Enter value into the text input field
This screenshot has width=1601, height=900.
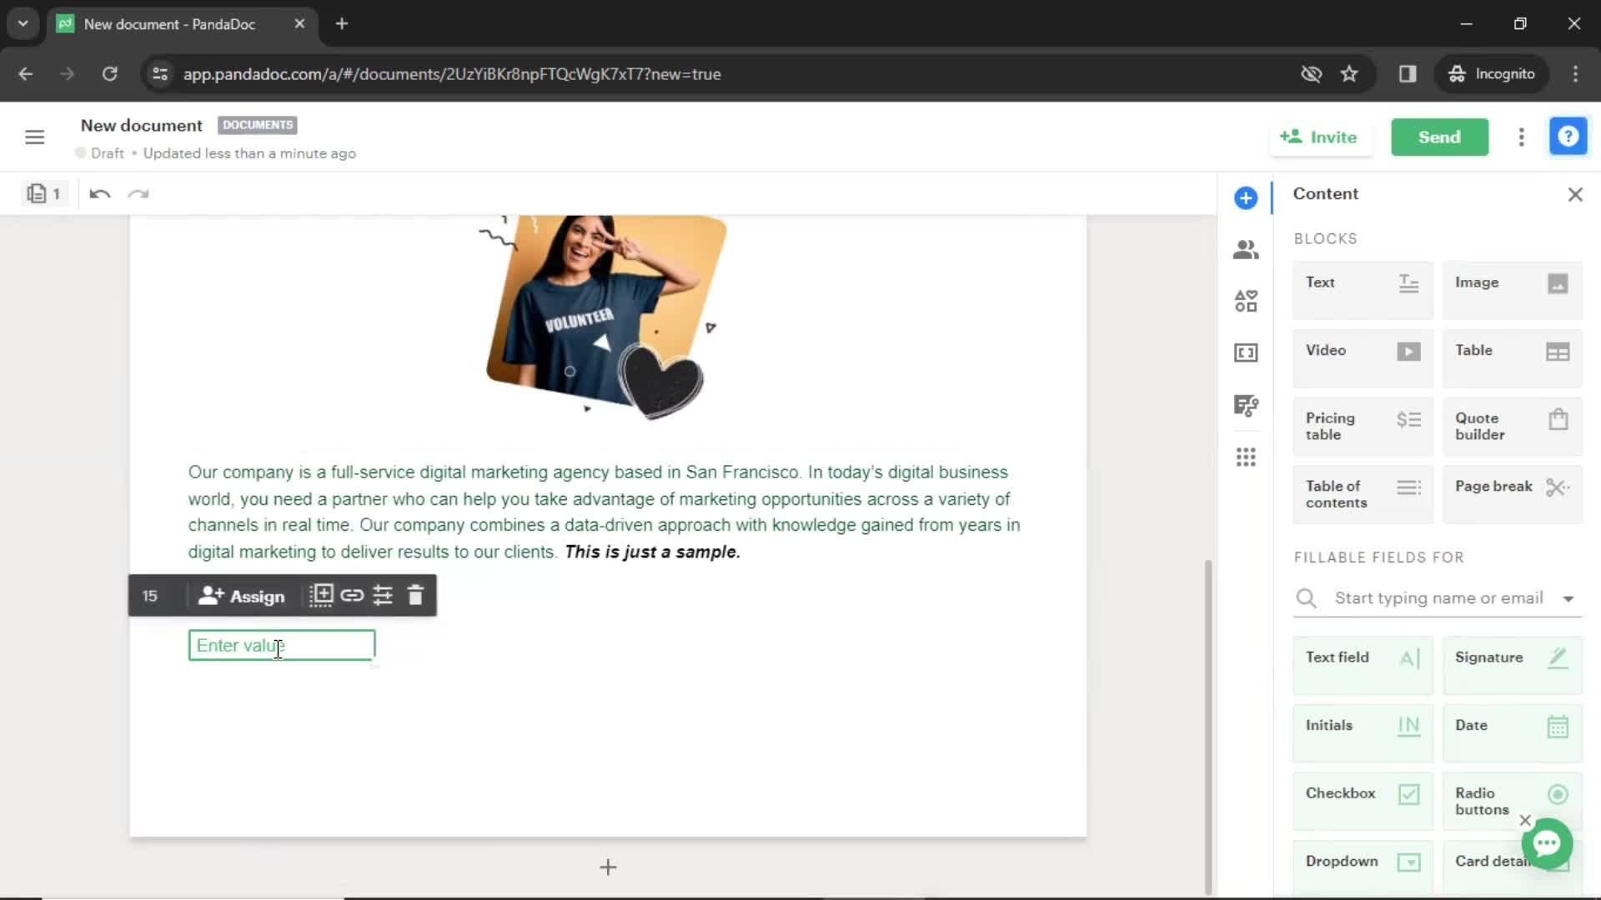282,645
